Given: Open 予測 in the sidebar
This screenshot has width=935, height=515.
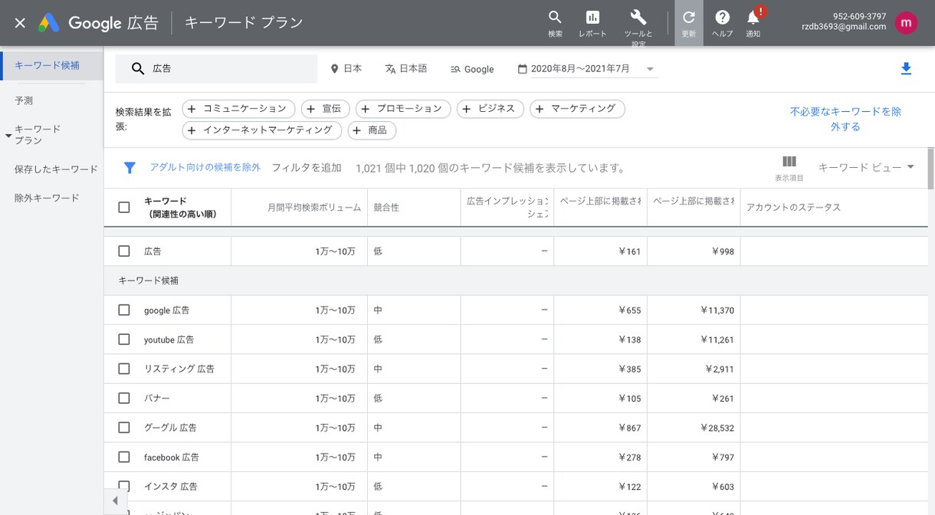Looking at the screenshot, I should 24,100.
